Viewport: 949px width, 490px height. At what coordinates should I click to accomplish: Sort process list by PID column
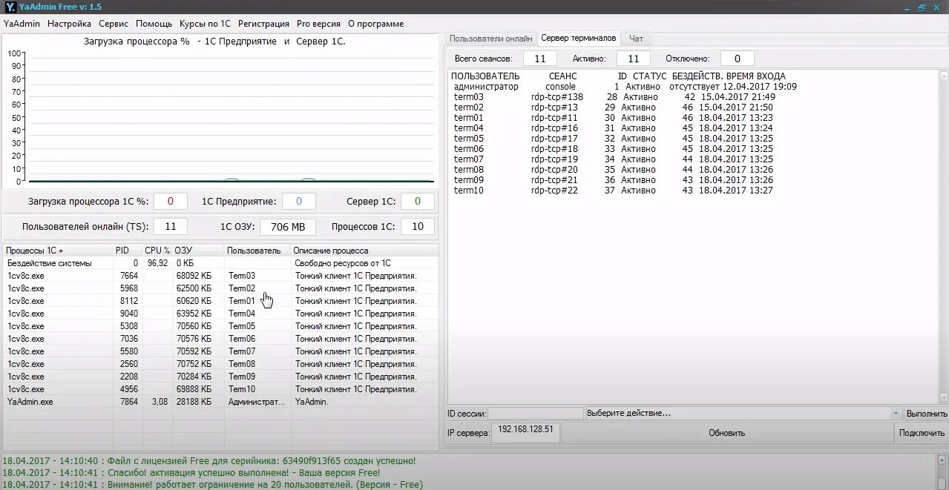[128, 251]
